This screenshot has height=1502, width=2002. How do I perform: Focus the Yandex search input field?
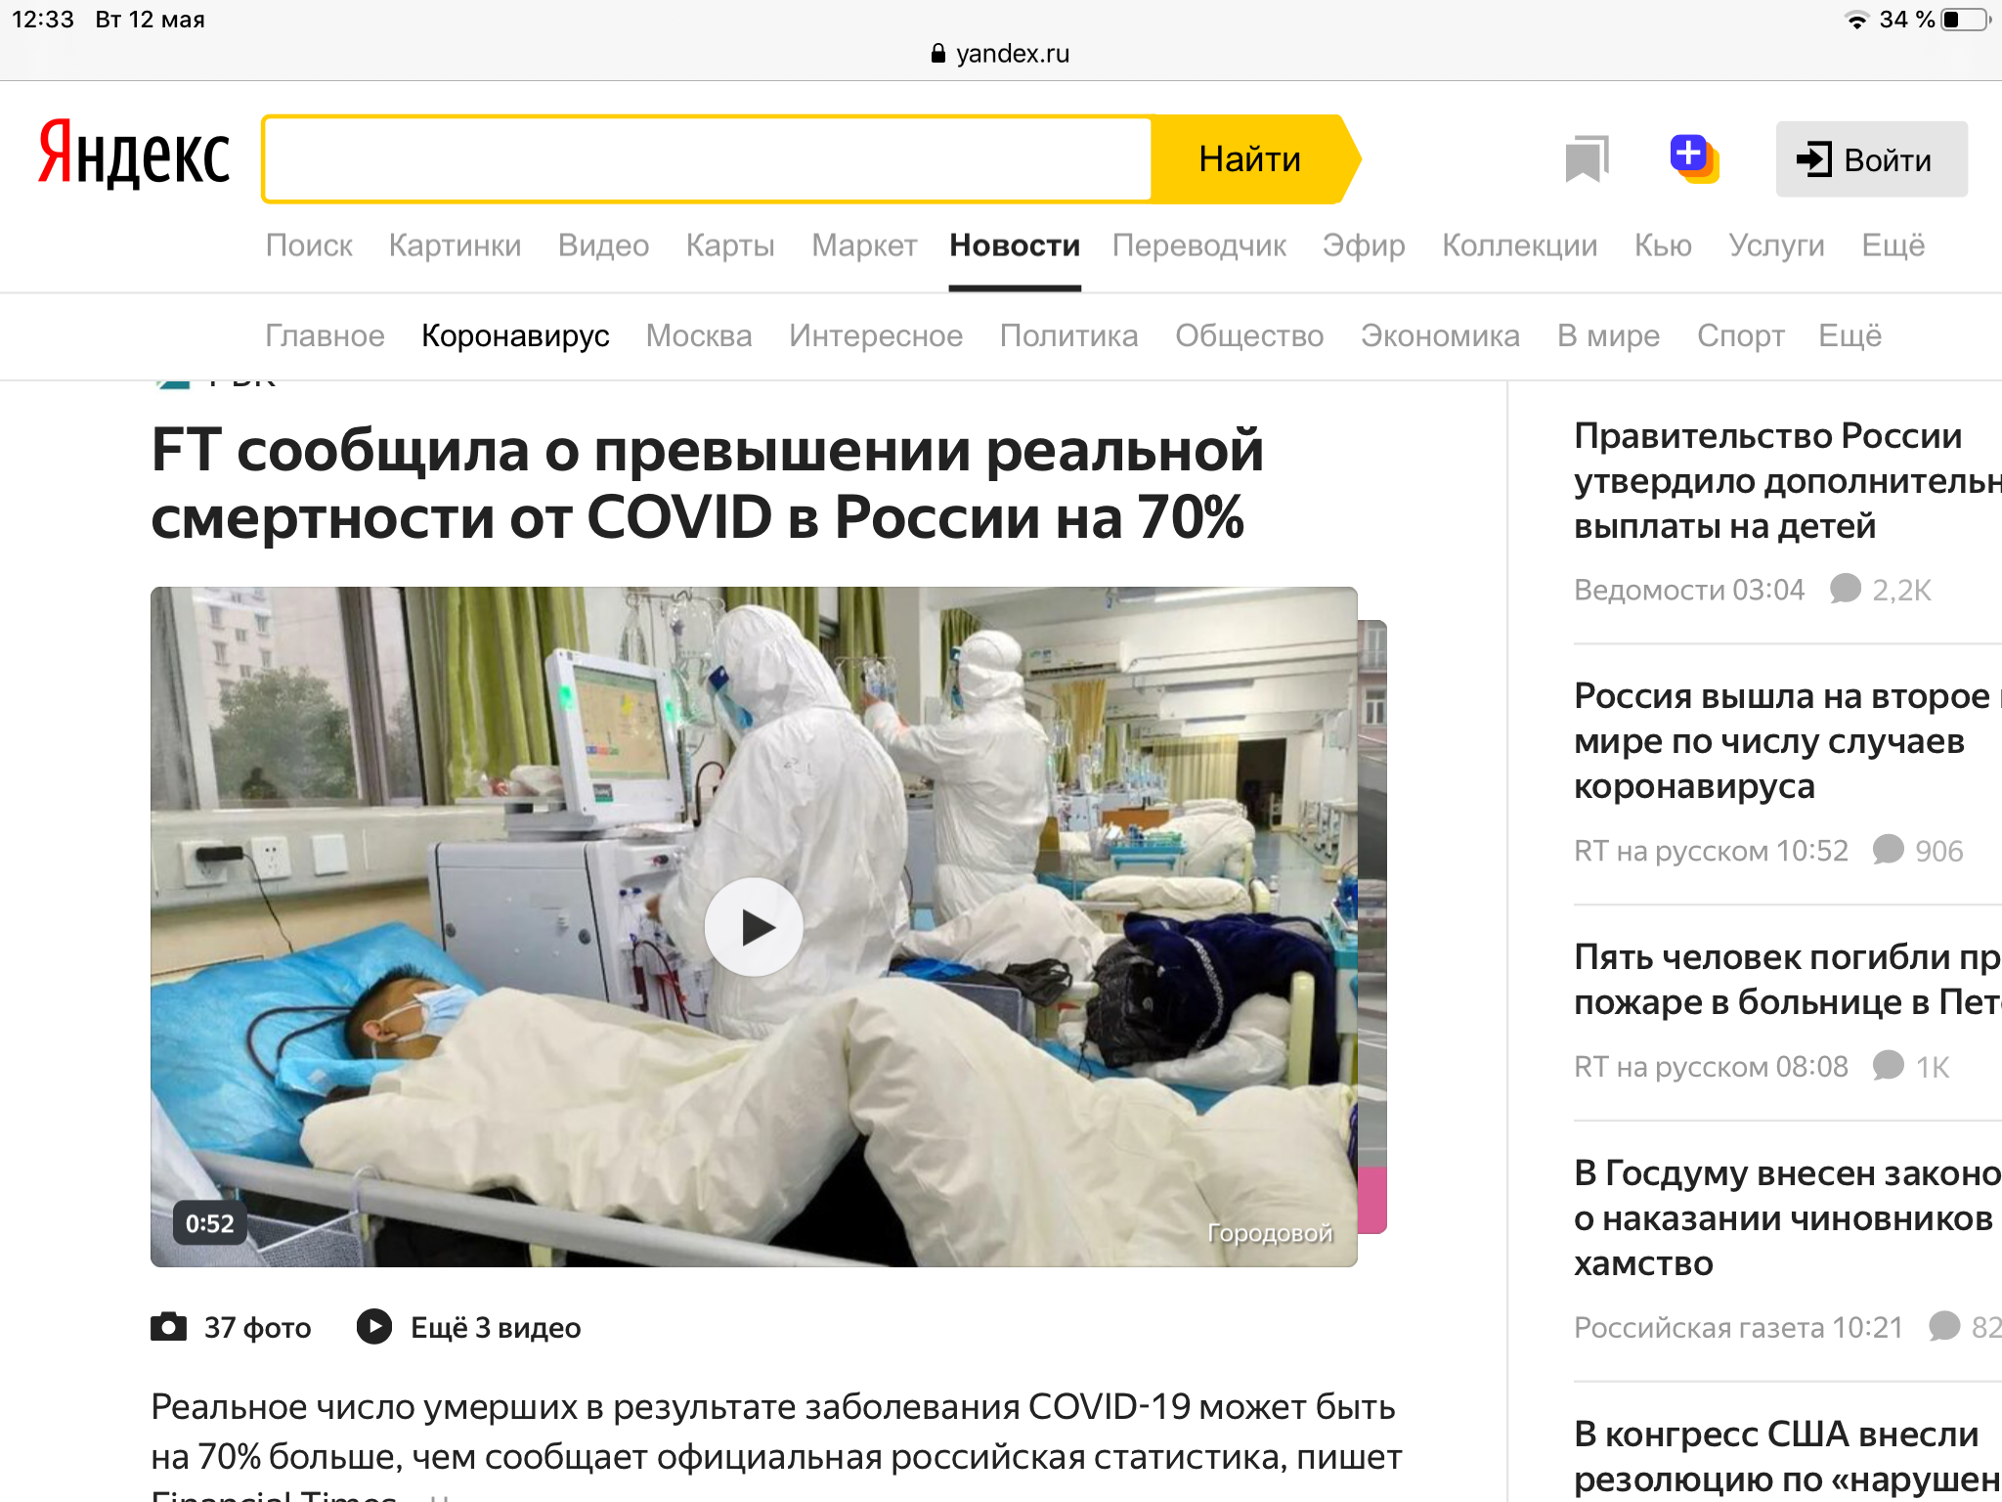[708, 159]
